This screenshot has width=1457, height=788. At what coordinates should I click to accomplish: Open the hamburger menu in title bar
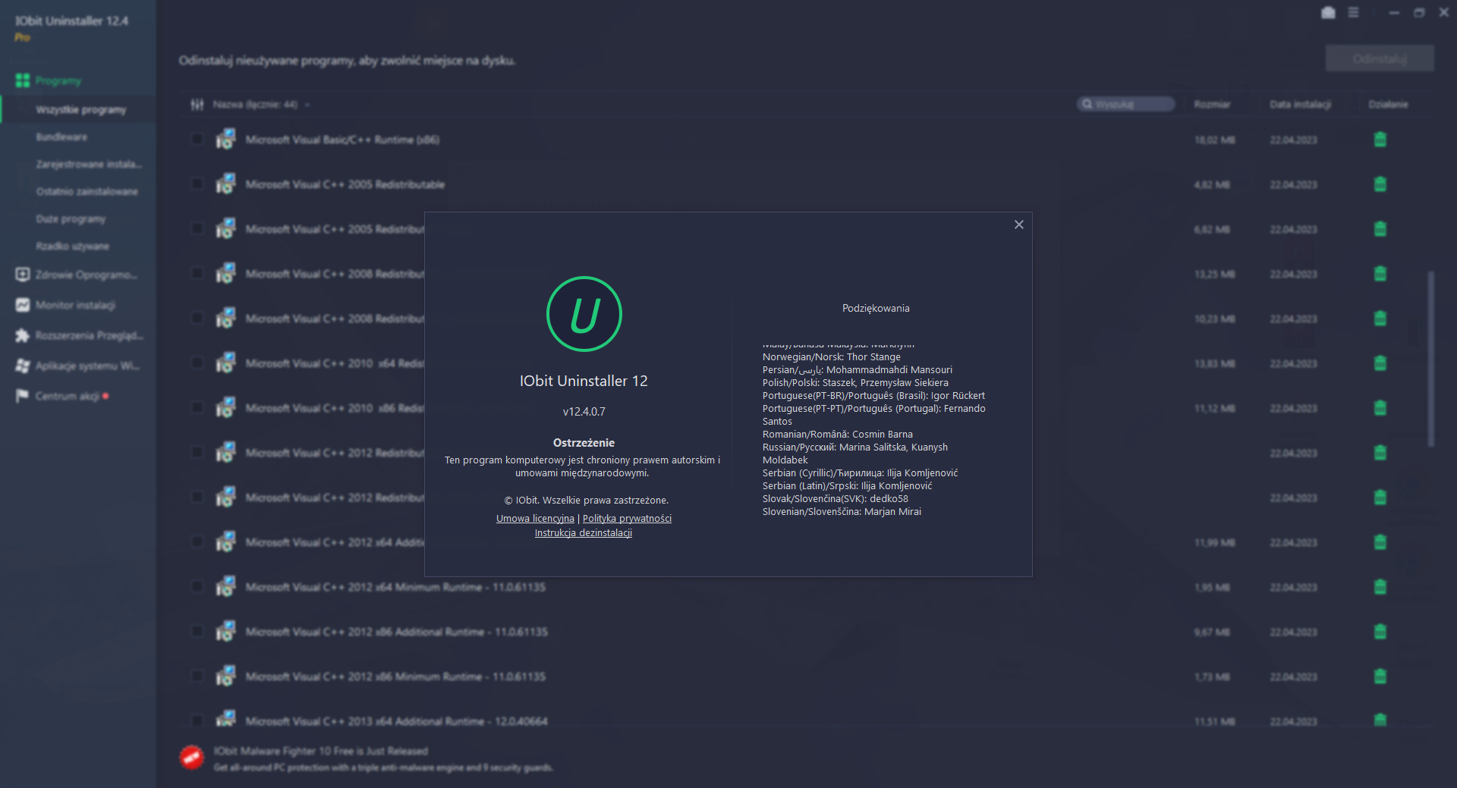1353,13
